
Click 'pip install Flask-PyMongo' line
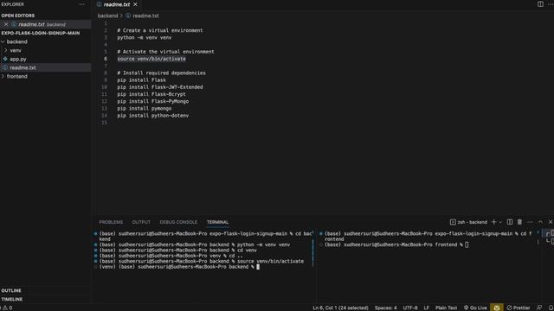153,102
